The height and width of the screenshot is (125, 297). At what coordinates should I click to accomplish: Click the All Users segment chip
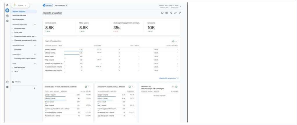tap(48, 5)
